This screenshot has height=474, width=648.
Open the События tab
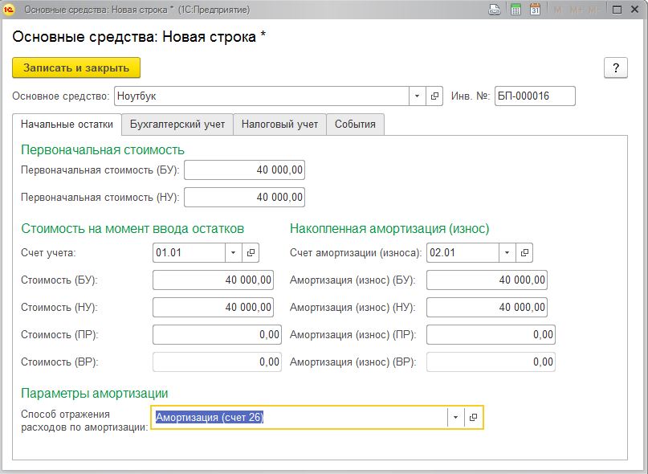pyautogui.click(x=355, y=124)
